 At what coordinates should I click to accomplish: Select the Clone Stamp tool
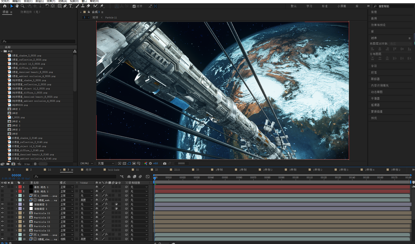coord(83,6)
